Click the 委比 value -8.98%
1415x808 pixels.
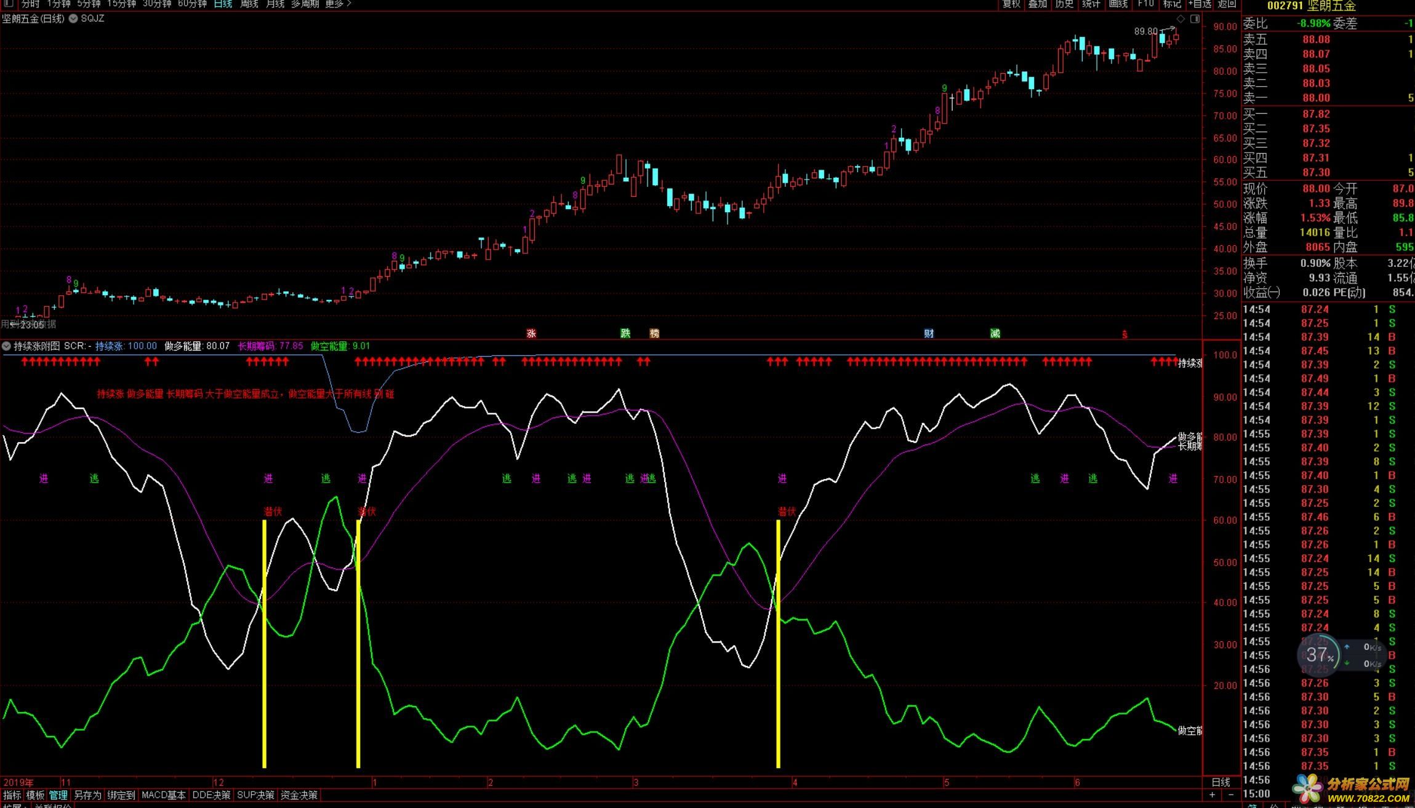click(1313, 23)
